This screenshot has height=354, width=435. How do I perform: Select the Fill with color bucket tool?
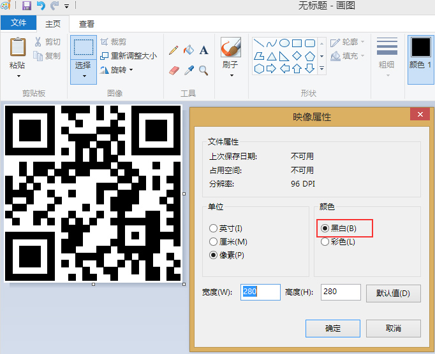tap(189, 50)
